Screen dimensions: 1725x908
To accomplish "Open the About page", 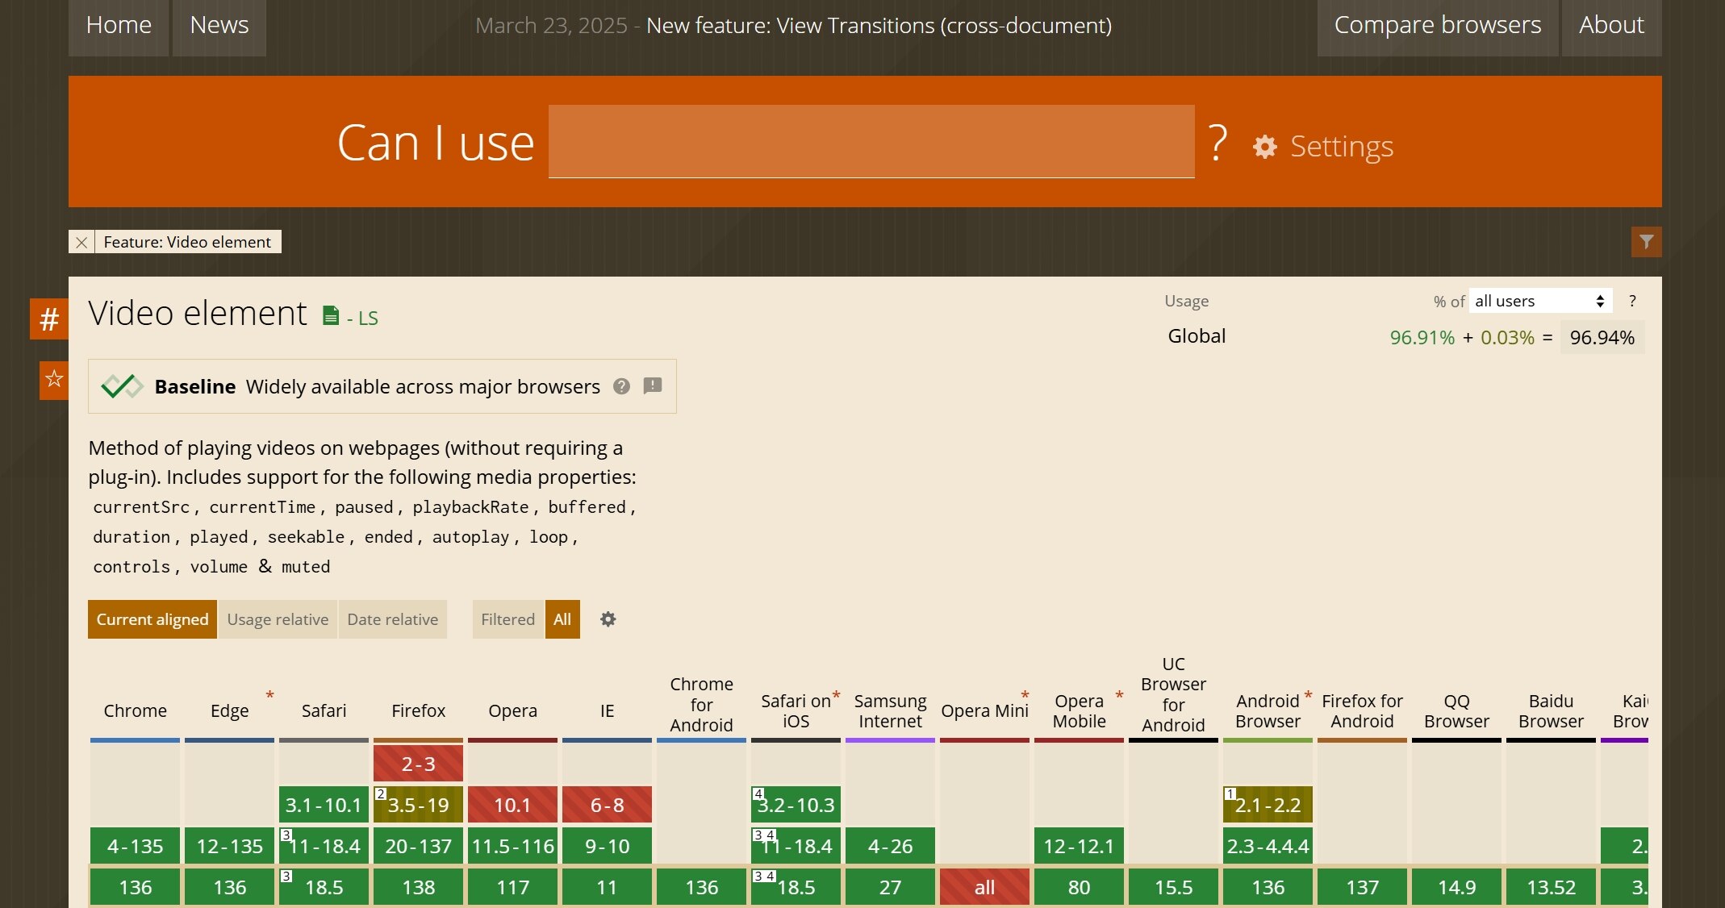I will click(1611, 26).
